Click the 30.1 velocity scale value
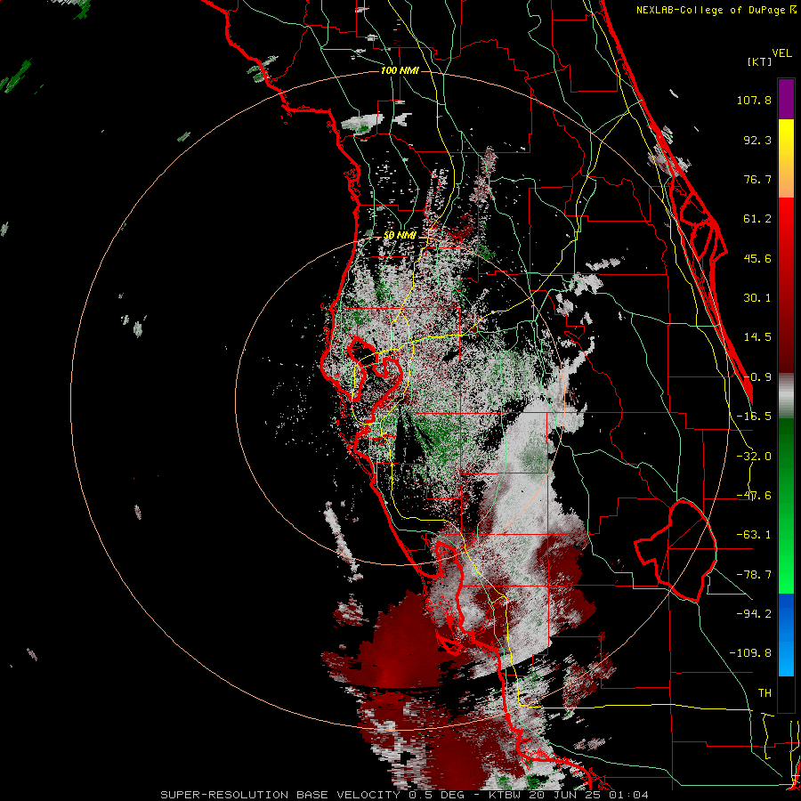This screenshot has width=801, height=801. pyautogui.click(x=757, y=298)
